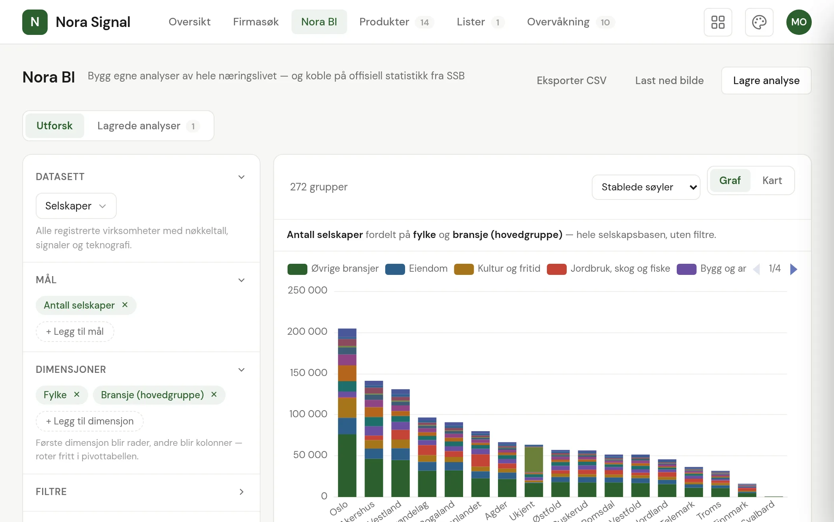Image resolution: width=834 pixels, height=522 pixels.
Task: Click the Østfold stacked bar
Action: point(560,473)
